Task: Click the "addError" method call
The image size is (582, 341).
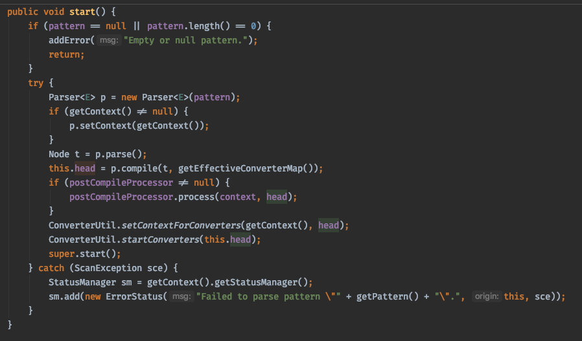Action: pos(69,40)
